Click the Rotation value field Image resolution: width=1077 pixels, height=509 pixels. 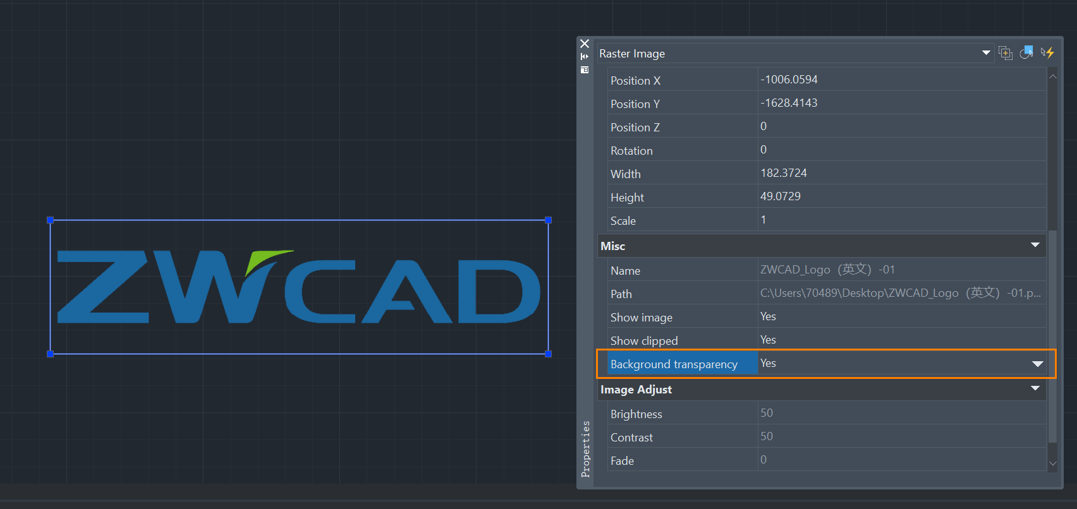click(901, 150)
